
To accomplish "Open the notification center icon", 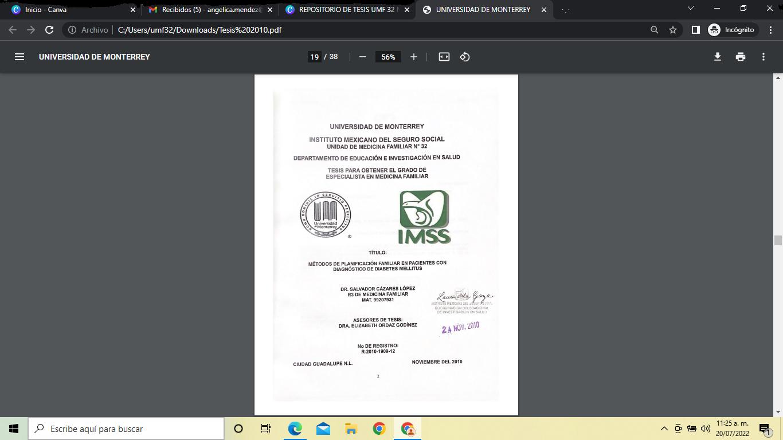I will coord(765,429).
